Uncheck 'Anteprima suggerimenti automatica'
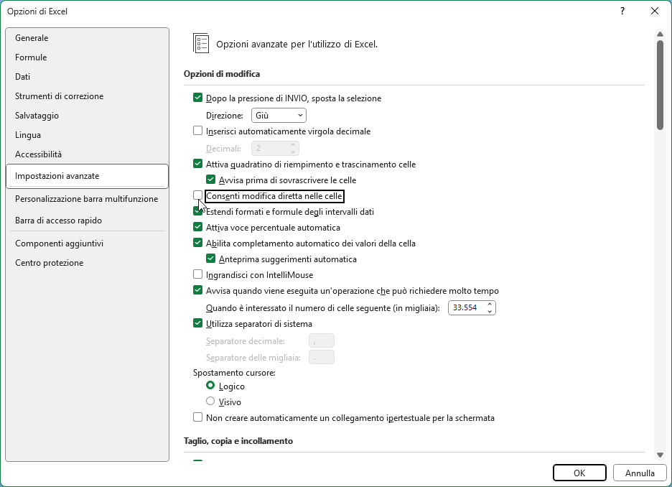This screenshot has height=487, width=672. click(x=210, y=259)
